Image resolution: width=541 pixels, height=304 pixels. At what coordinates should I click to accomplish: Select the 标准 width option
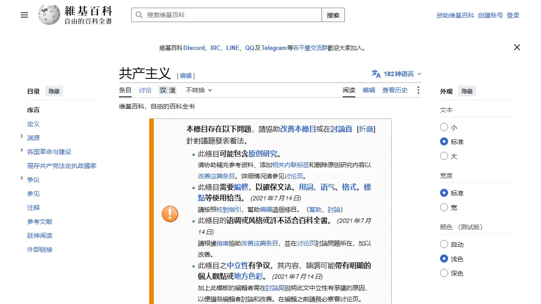click(444, 193)
